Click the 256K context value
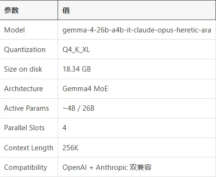This screenshot has height=177, width=216. (x=70, y=148)
